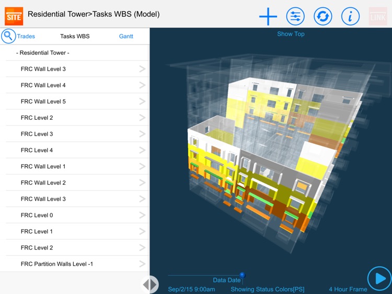Click the Residential Tower>Tasks WBS (Model) title
Screen dimensions: 392x294
coord(94,14)
